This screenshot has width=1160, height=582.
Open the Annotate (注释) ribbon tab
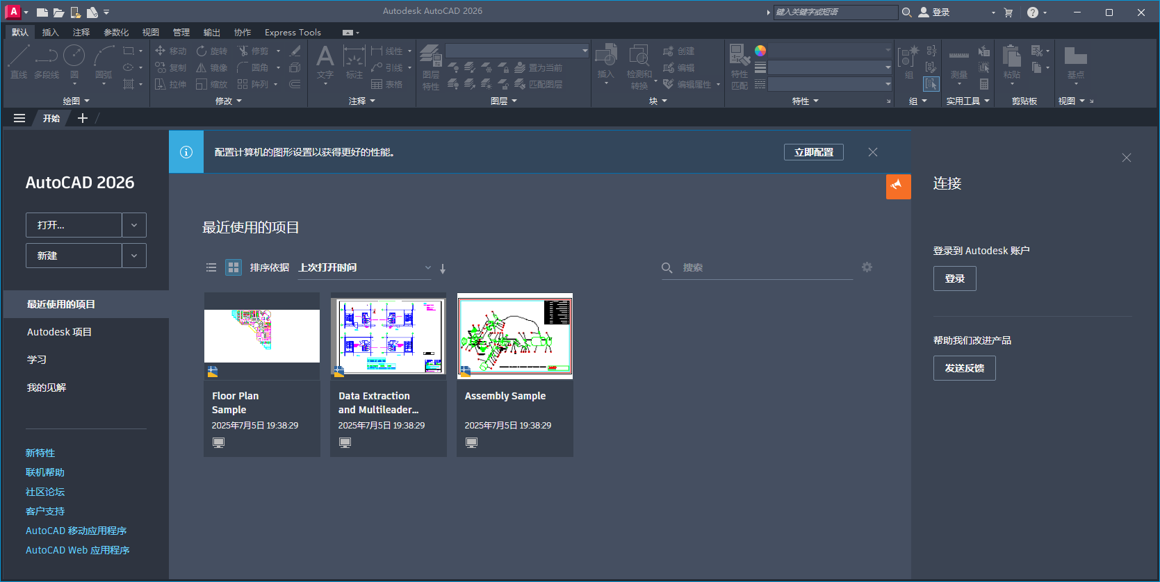81,33
